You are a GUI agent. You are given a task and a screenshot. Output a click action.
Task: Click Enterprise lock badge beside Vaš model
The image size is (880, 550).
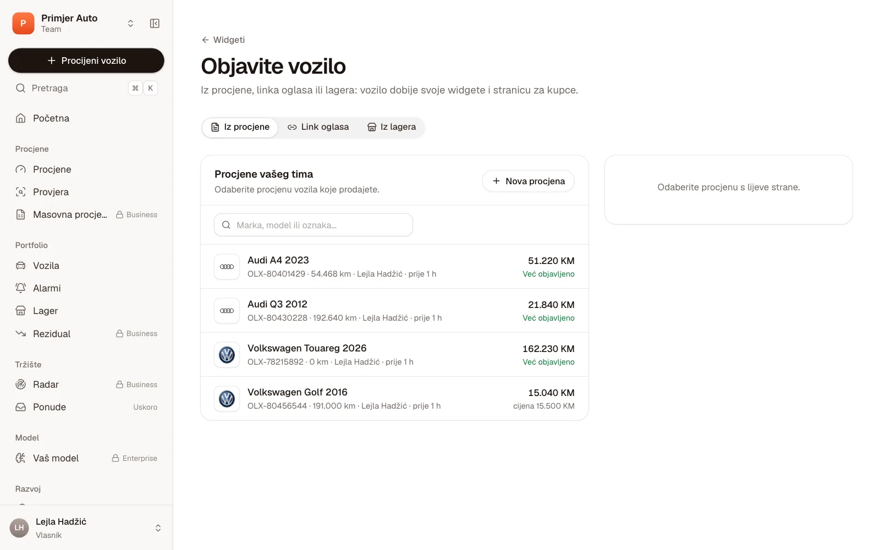click(x=135, y=458)
